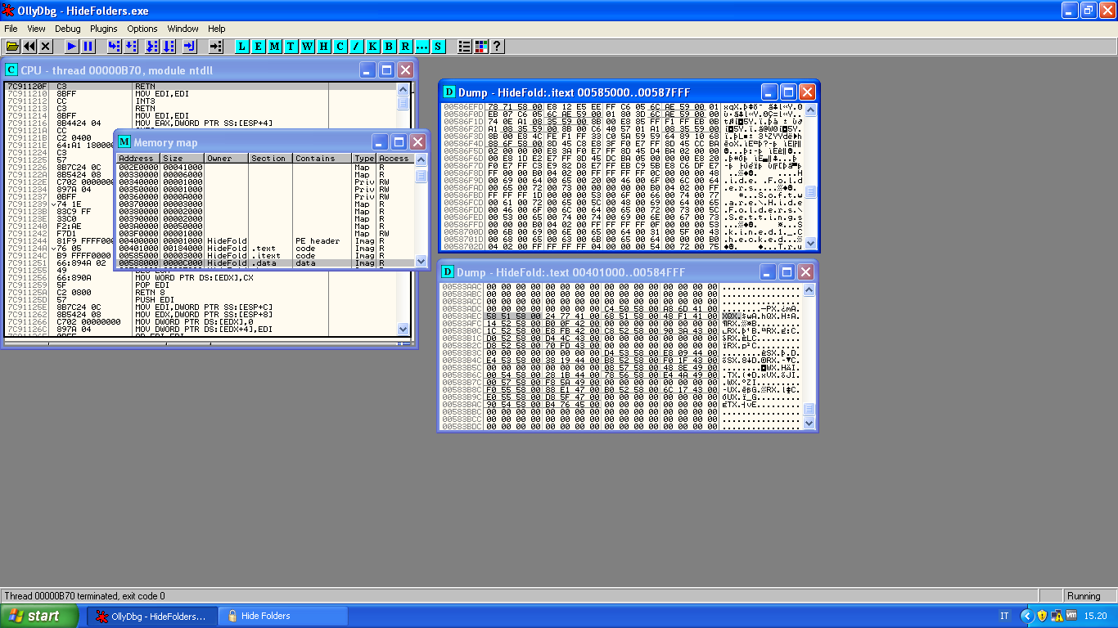This screenshot has width=1118, height=628.
Task: Open Help with the question mark icon
Action: [496, 47]
